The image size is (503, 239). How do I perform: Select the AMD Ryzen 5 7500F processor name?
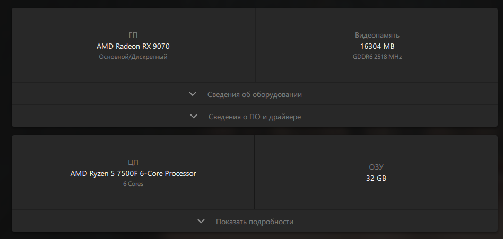[133, 173]
